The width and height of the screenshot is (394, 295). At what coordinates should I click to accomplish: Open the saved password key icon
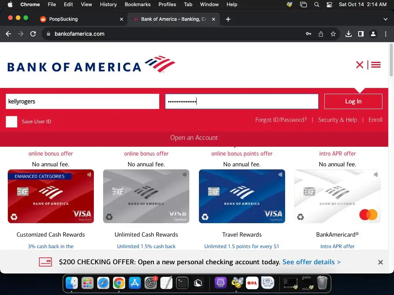(309, 34)
